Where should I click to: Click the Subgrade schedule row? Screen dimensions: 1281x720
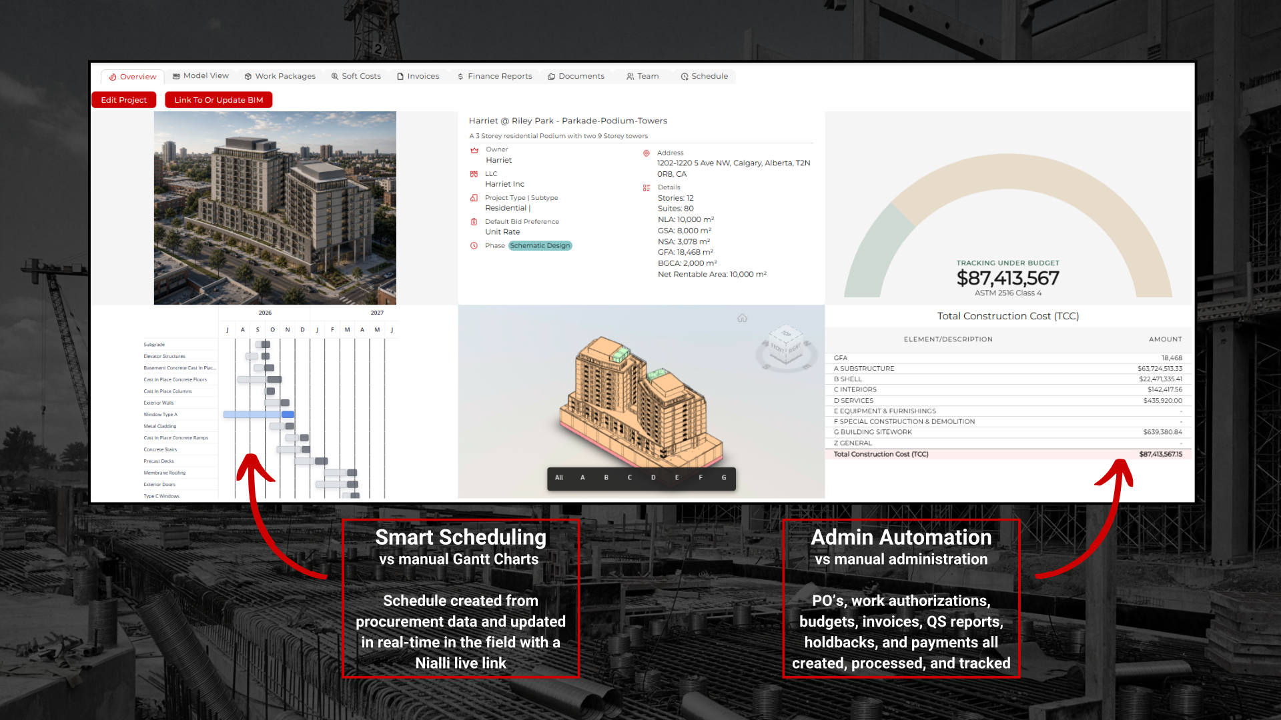point(154,345)
